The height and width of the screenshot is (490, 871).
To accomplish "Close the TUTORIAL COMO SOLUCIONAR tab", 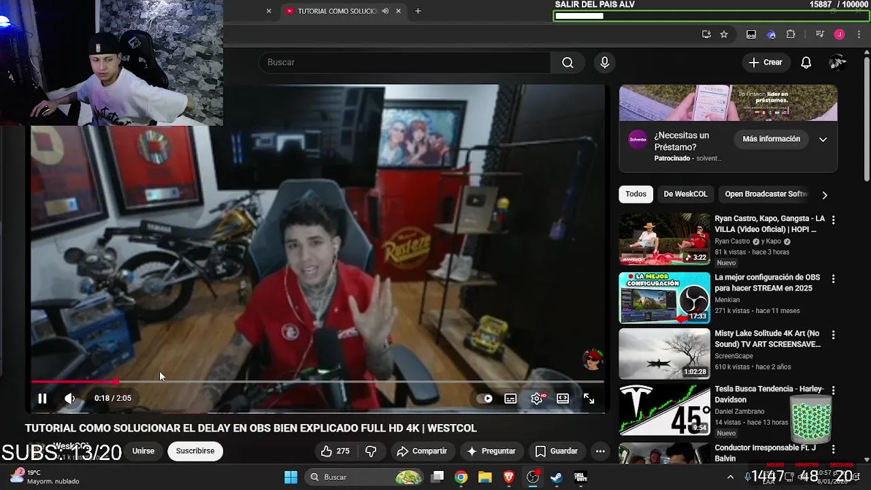I will click(x=398, y=11).
